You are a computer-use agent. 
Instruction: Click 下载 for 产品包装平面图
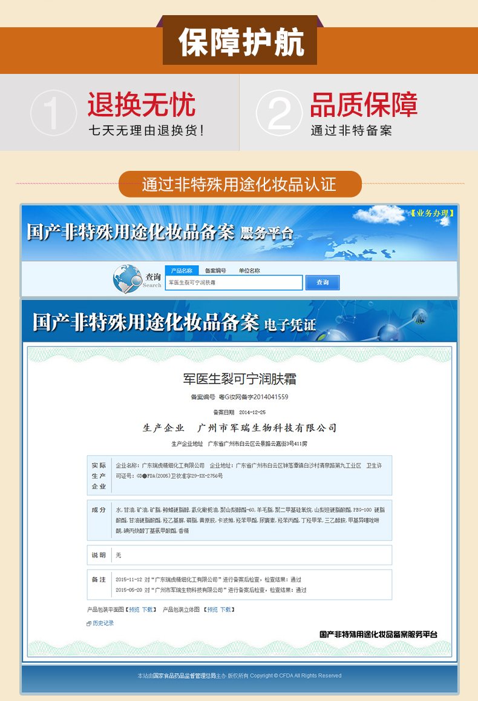pos(147,610)
